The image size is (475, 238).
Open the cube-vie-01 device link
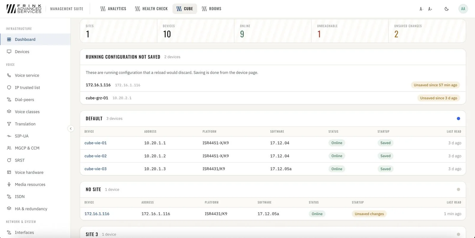(96, 143)
